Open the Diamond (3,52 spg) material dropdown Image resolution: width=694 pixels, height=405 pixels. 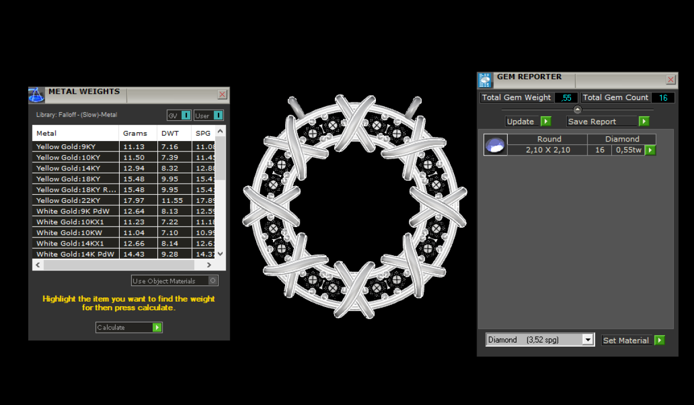pyautogui.click(x=588, y=340)
